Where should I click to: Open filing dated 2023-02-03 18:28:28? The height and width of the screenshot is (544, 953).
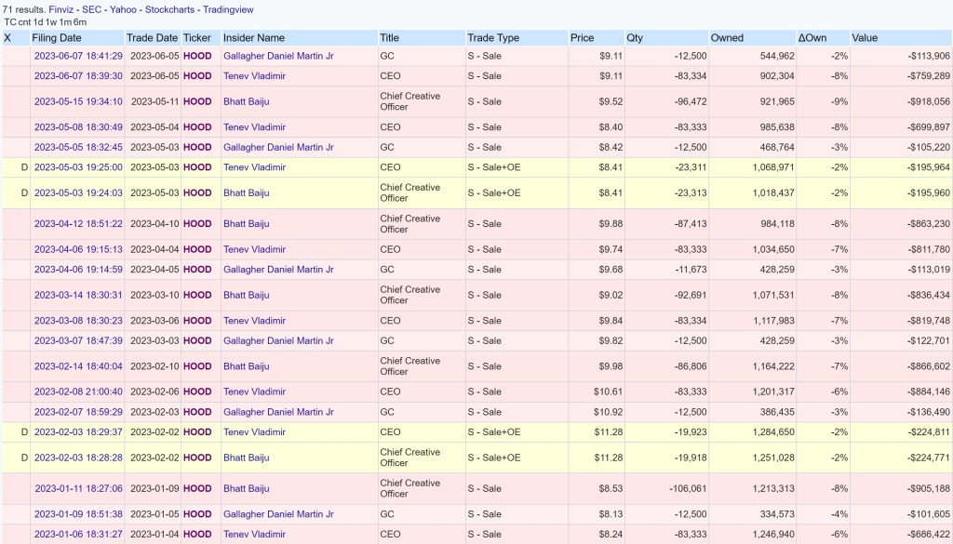[x=78, y=458]
